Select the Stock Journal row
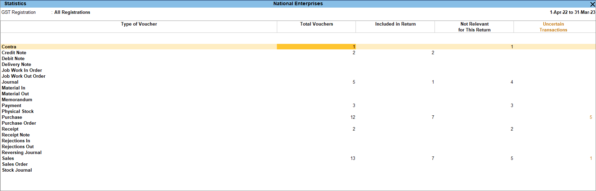 [298, 170]
